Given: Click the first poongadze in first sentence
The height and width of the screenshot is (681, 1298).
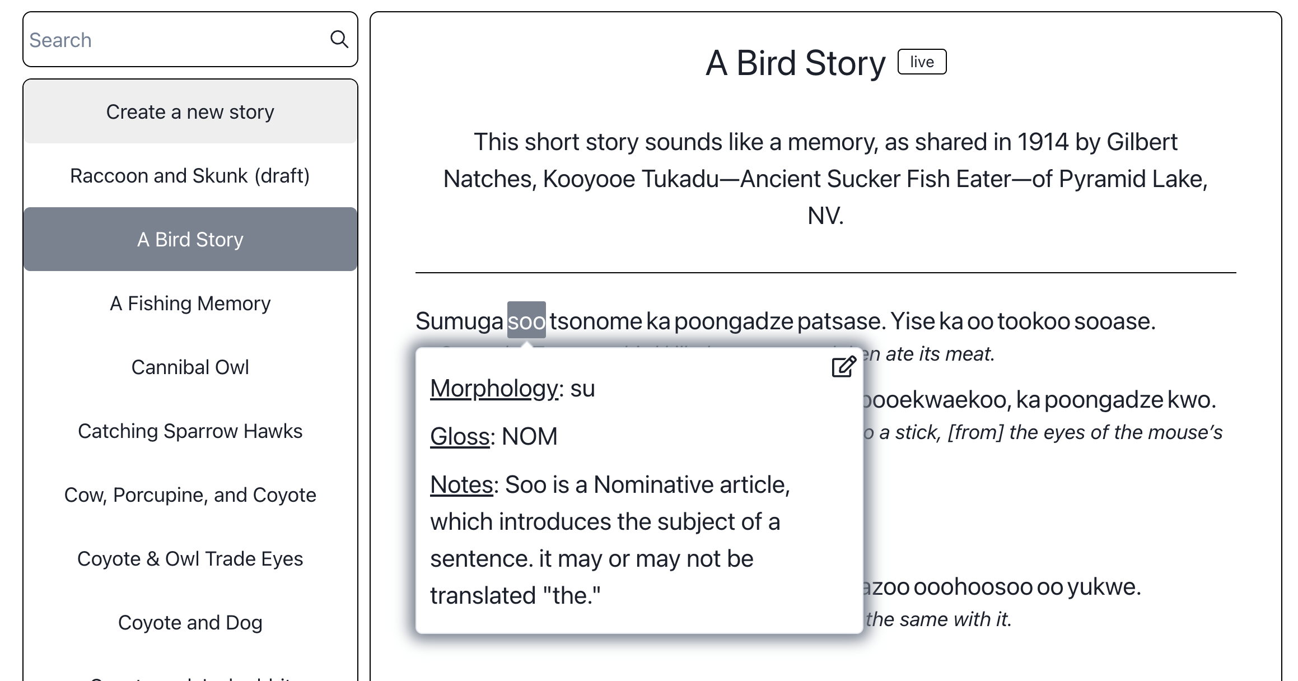Looking at the screenshot, I should [x=734, y=321].
